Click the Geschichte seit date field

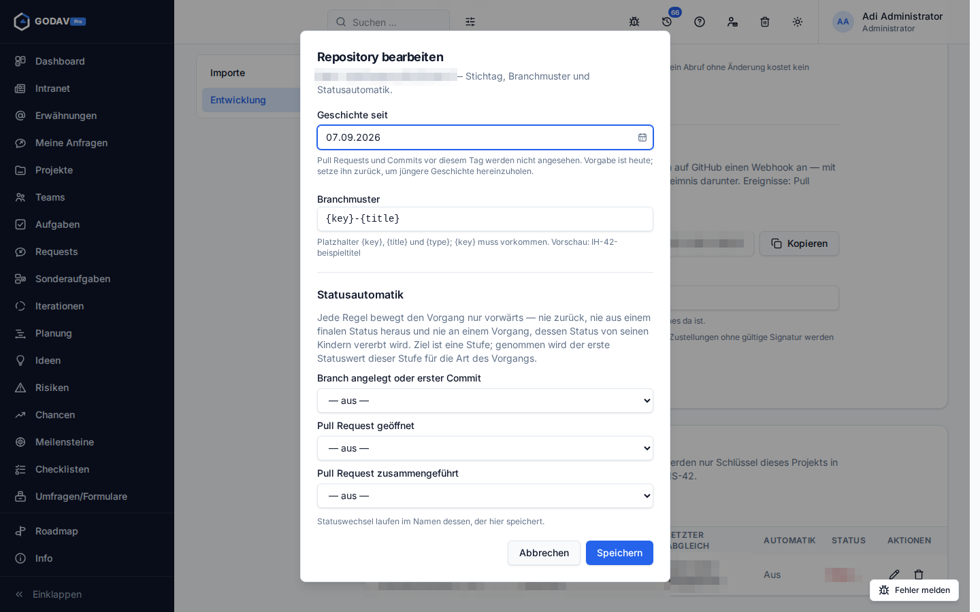point(485,137)
